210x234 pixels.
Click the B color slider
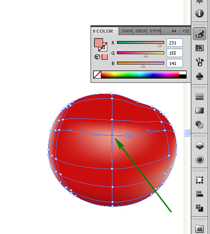pos(140,63)
